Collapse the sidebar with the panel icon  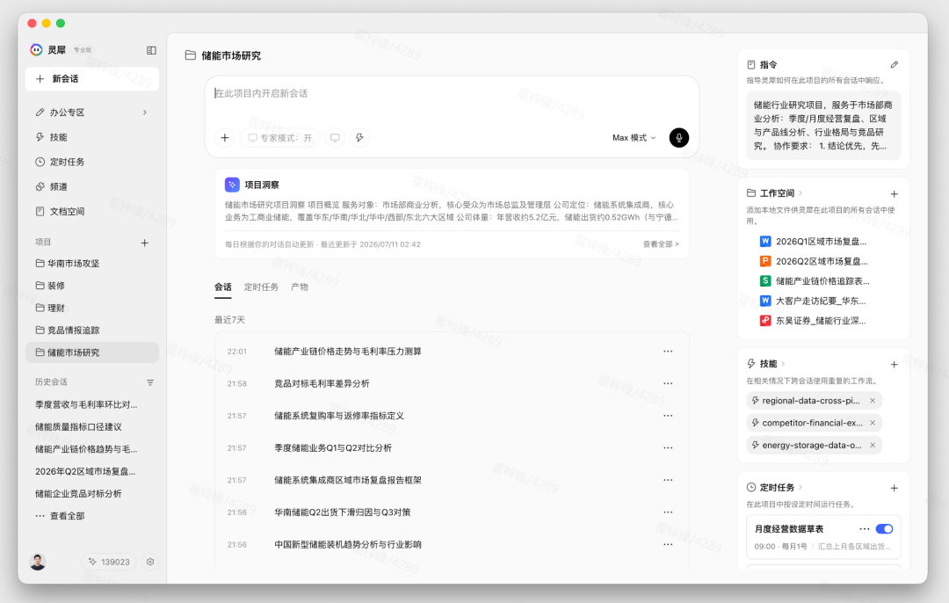tap(151, 50)
